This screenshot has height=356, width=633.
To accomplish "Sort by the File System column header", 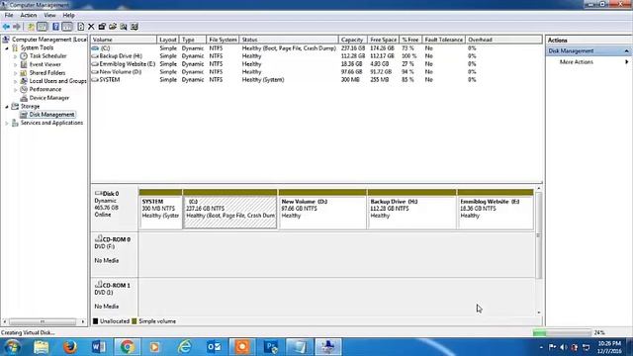I will [x=223, y=40].
